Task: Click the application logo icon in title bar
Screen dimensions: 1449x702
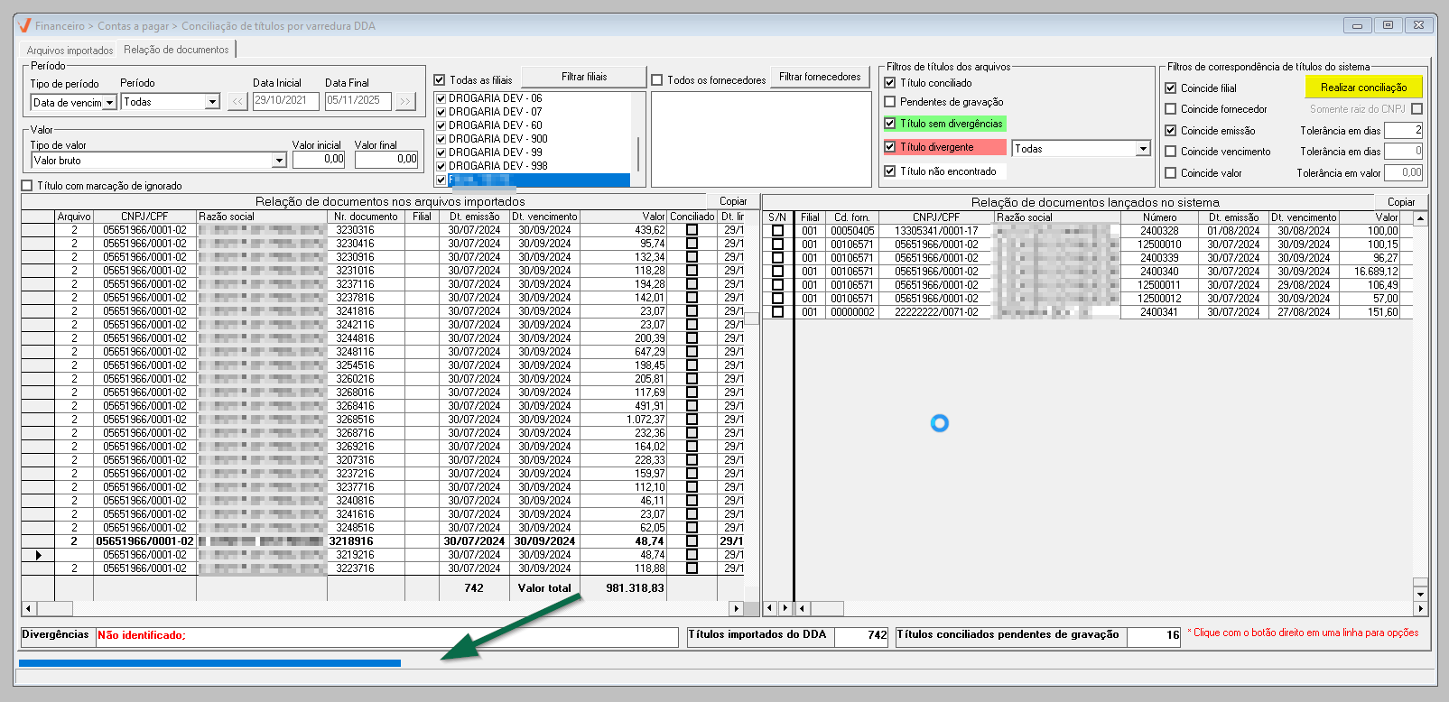Action: [x=24, y=25]
